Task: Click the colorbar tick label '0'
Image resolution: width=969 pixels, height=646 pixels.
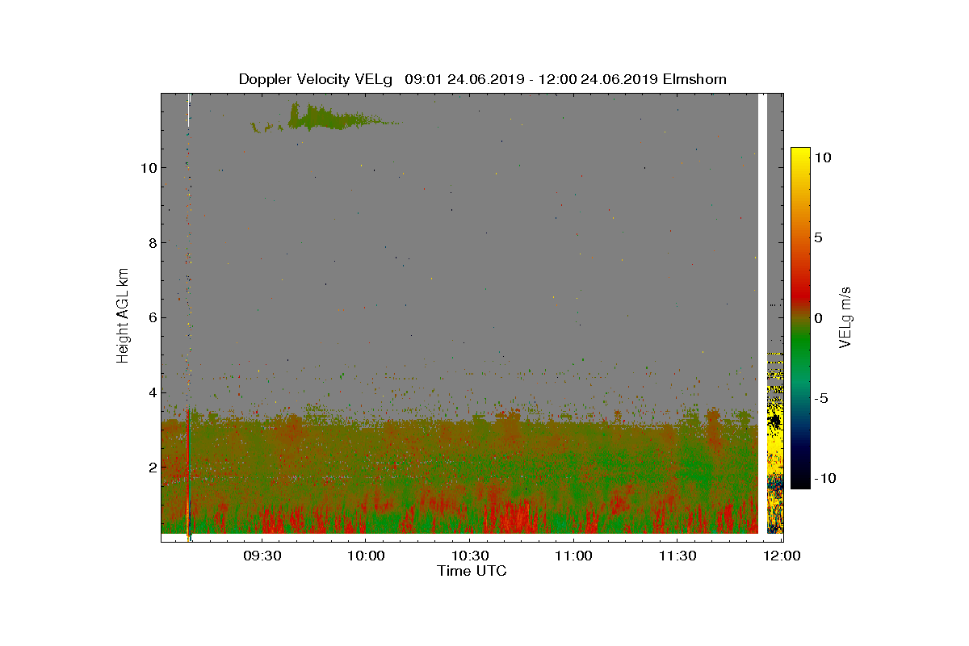Action: click(818, 318)
